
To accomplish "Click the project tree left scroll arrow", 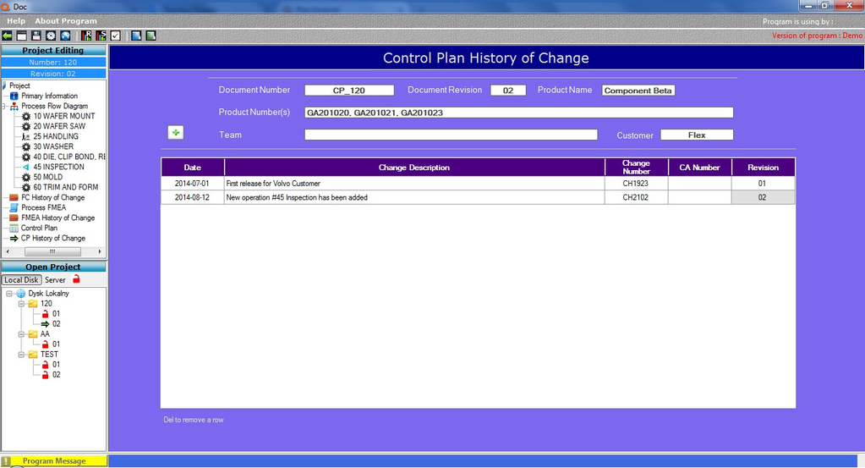I will pos(7,251).
